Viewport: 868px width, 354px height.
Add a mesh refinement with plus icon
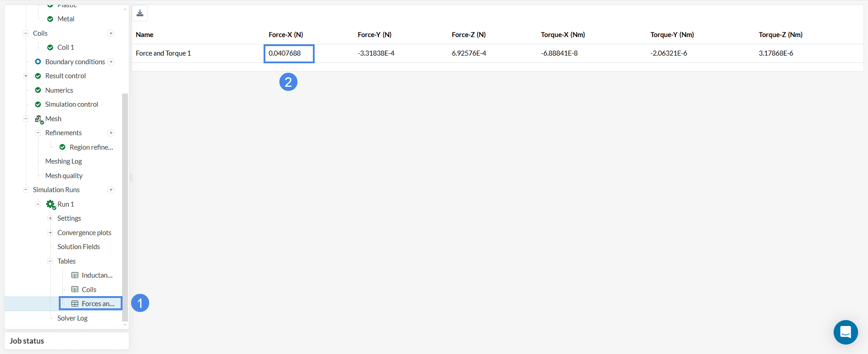(x=111, y=133)
